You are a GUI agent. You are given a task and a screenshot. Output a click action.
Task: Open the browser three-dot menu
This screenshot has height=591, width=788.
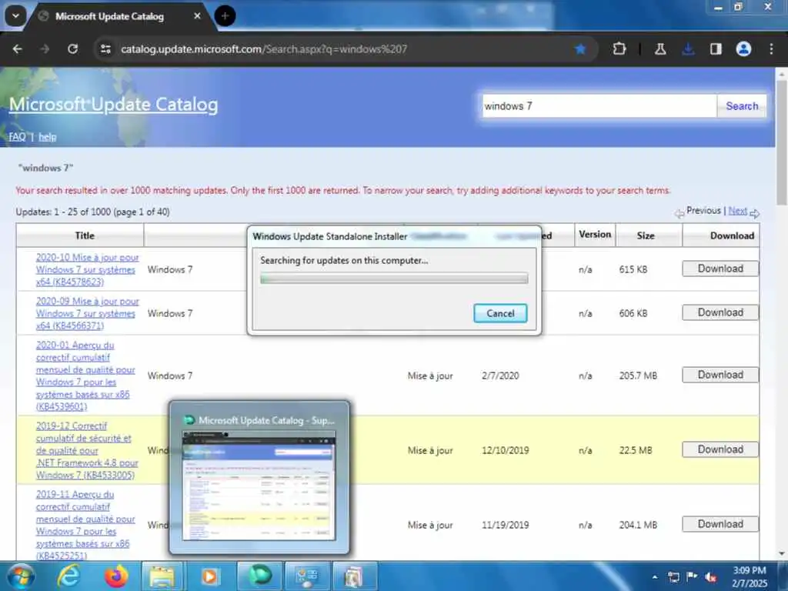(771, 48)
